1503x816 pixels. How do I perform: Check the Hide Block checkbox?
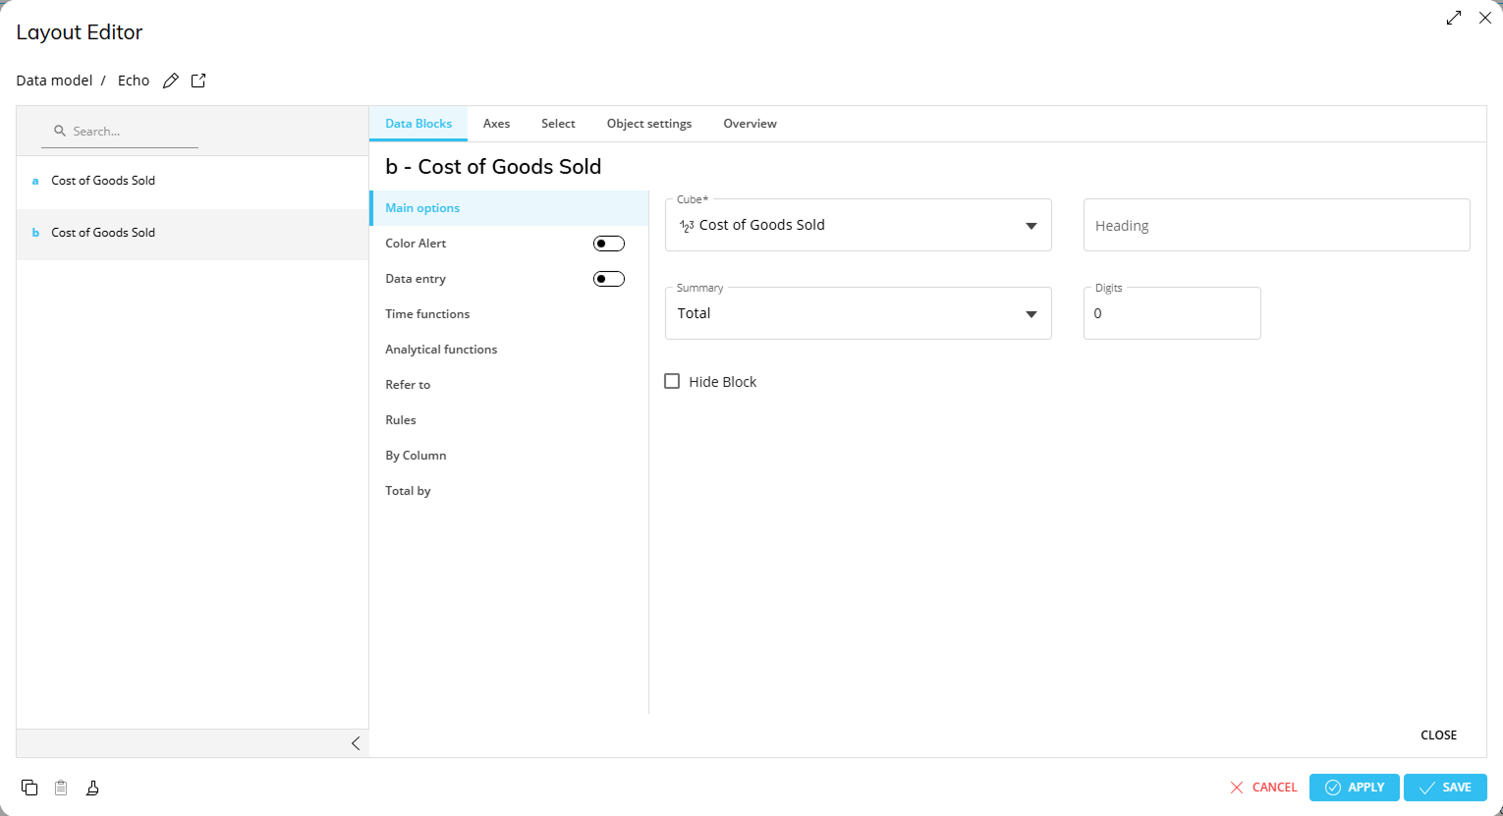click(x=672, y=381)
